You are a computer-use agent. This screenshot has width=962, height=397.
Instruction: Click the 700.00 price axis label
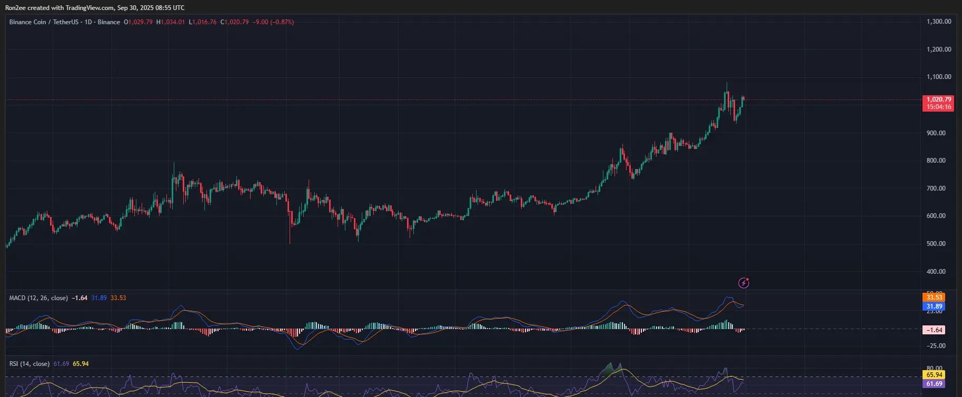coord(936,188)
